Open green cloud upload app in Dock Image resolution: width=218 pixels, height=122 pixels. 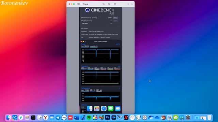coord(176,118)
